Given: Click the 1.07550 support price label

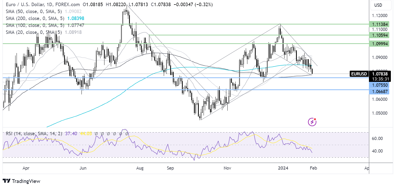Looking at the screenshot, I should pos(379,85).
